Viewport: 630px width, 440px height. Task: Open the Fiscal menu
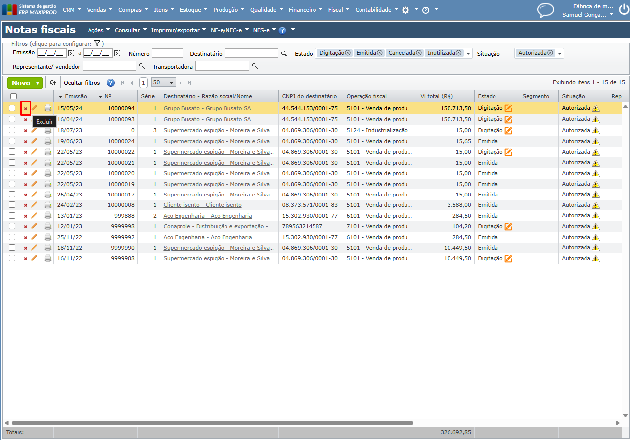tap(339, 10)
